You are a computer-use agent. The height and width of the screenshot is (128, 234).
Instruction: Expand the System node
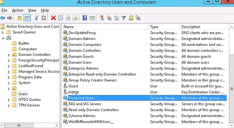[x=9, y=83]
